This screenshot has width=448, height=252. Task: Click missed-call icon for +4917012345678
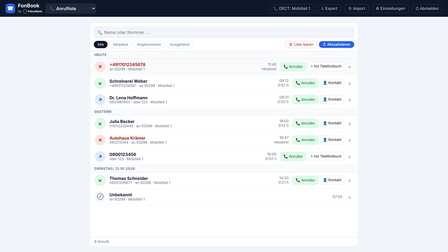coord(100,67)
